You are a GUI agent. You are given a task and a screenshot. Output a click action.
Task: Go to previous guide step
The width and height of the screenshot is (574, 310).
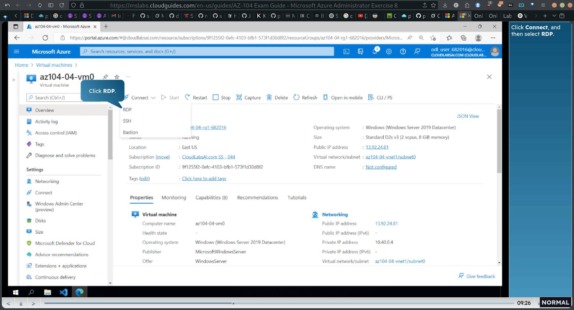(x=8, y=303)
